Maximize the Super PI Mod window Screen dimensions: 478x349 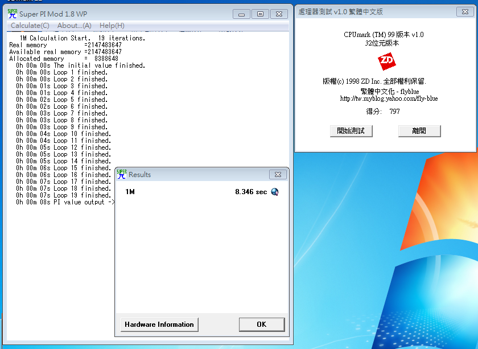(x=260, y=14)
